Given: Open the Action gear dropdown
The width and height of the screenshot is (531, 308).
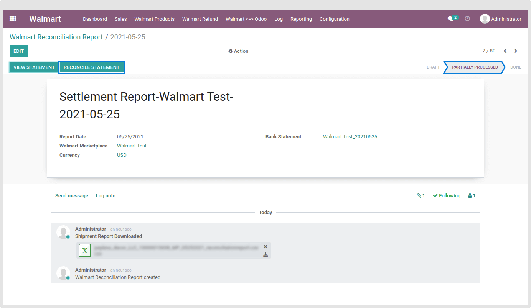Looking at the screenshot, I should (238, 51).
